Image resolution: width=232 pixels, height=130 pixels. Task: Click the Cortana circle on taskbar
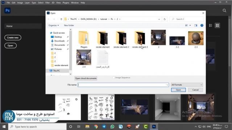[71, 127]
